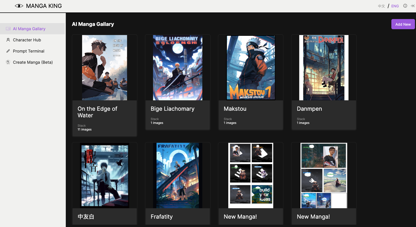Image resolution: width=416 pixels, height=227 pixels.
Task: Switch language to ENG
Action: (x=395, y=6)
